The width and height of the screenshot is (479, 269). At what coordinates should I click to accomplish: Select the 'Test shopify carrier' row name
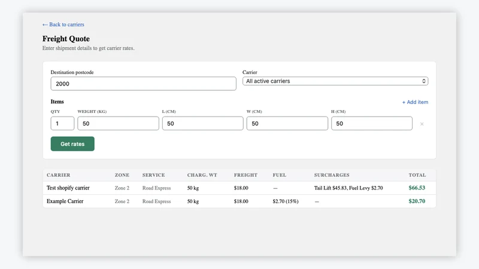pos(68,188)
